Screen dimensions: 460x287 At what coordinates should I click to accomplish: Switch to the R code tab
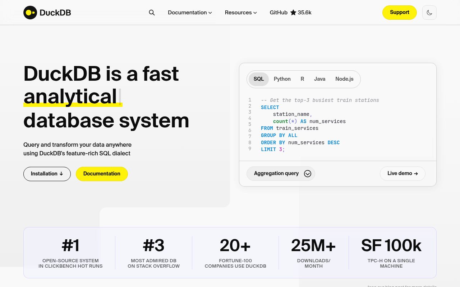pyautogui.click(x=302, y=79)
